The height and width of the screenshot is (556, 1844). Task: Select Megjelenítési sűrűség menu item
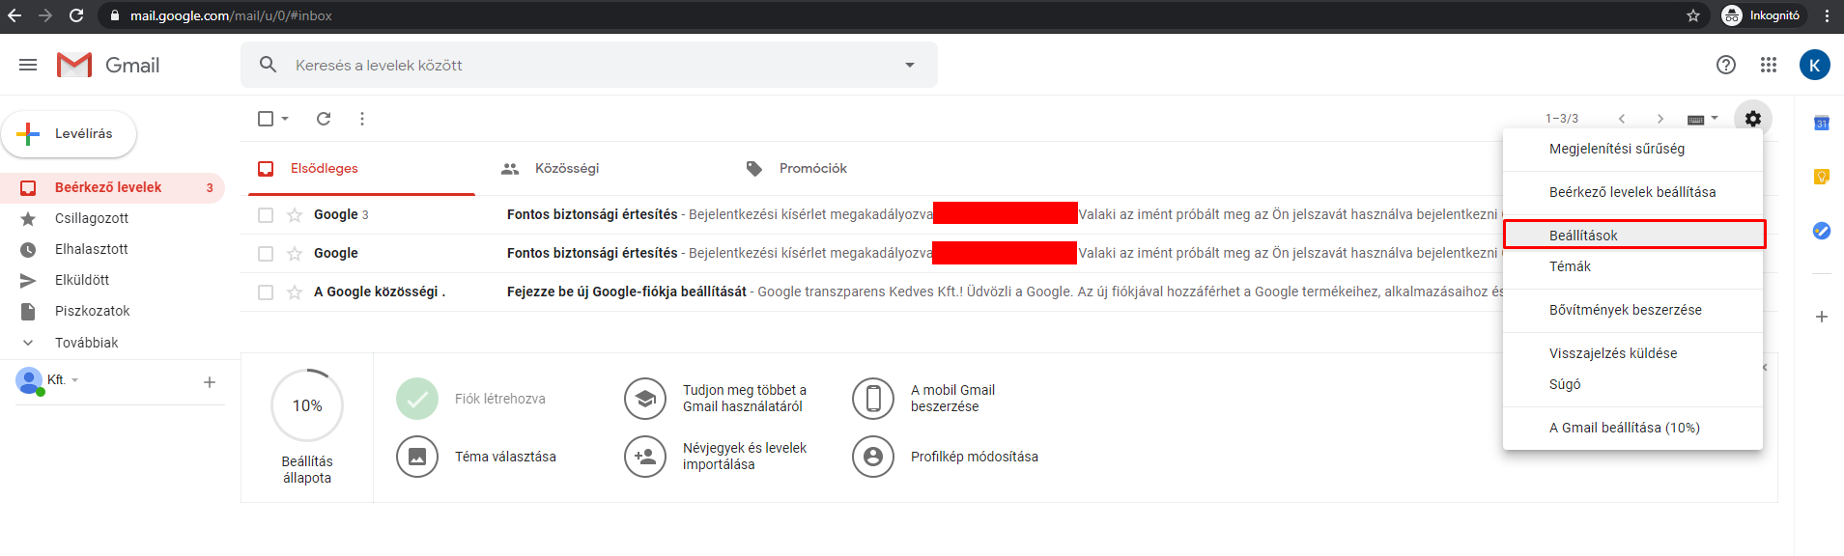coord(1632,149)
